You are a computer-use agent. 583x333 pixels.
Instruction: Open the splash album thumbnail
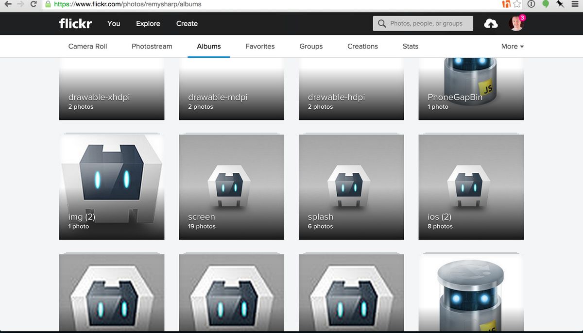click(x=351, y=187)
